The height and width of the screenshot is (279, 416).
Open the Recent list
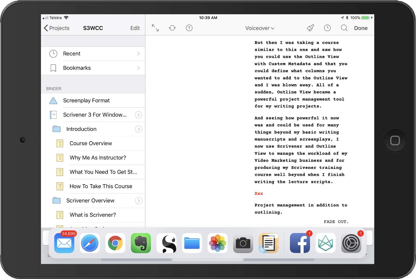click(93, 54)
